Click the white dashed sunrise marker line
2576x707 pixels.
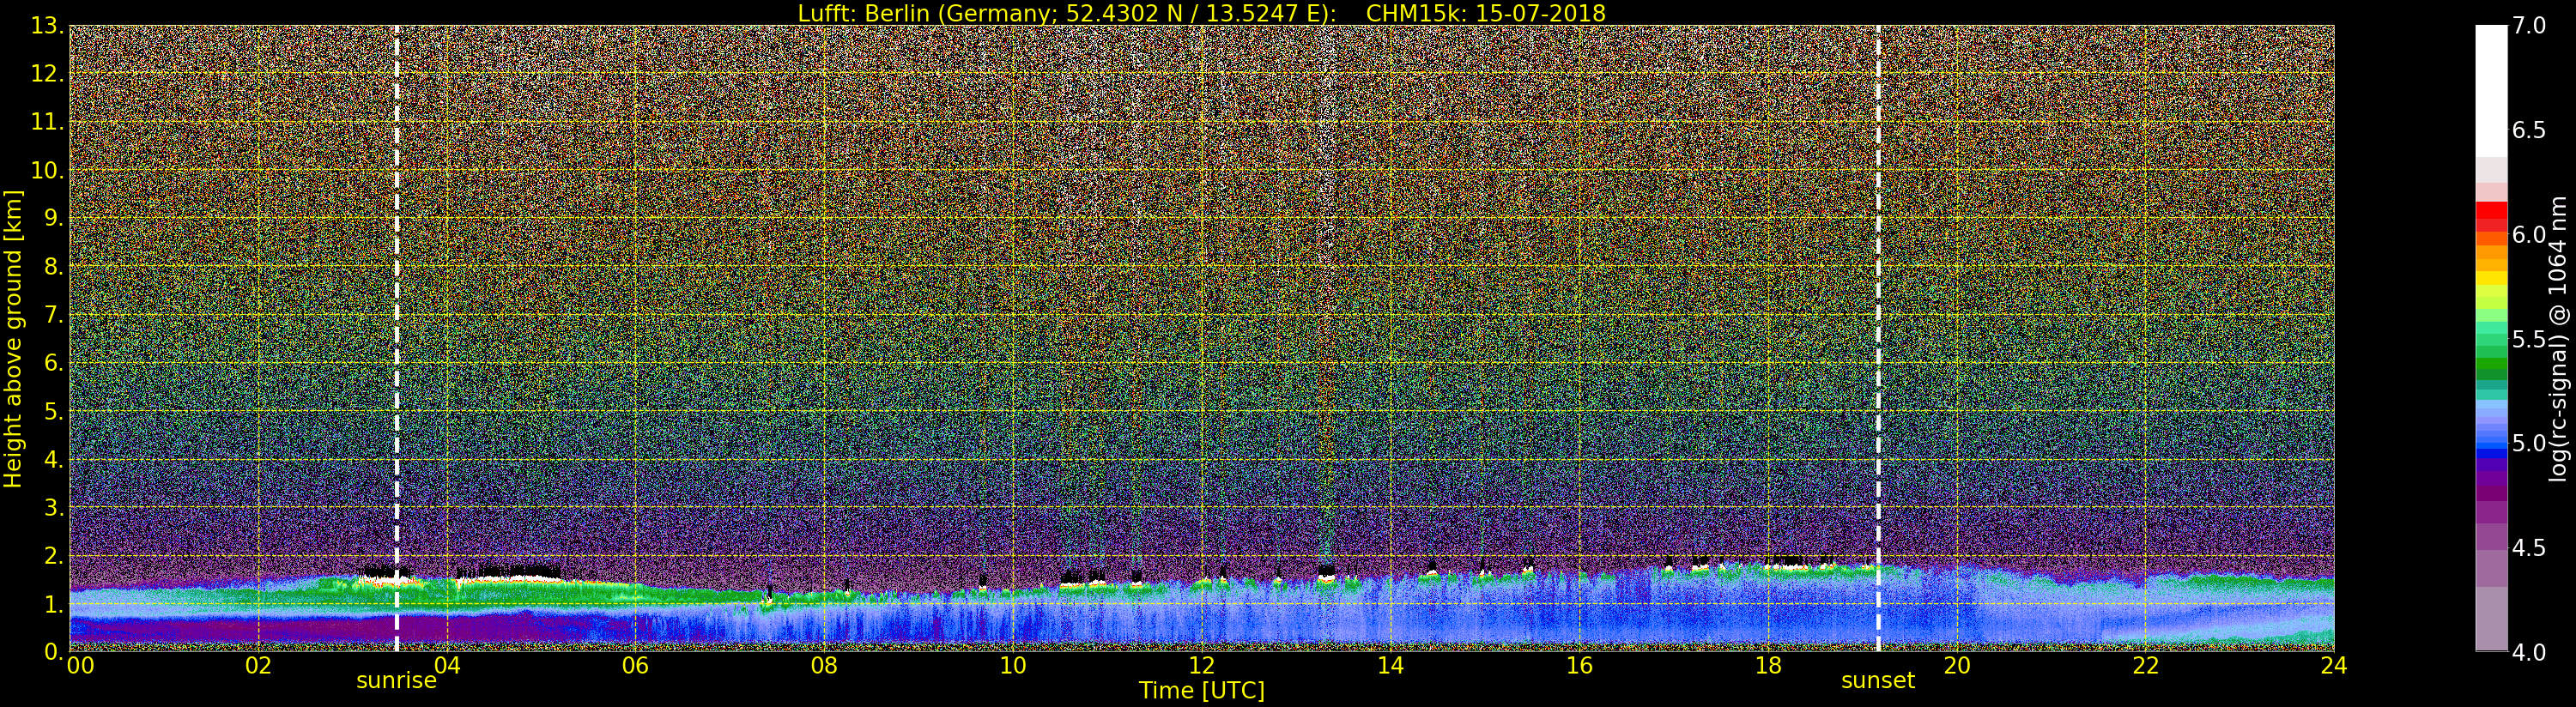click(x=397, y=338)
